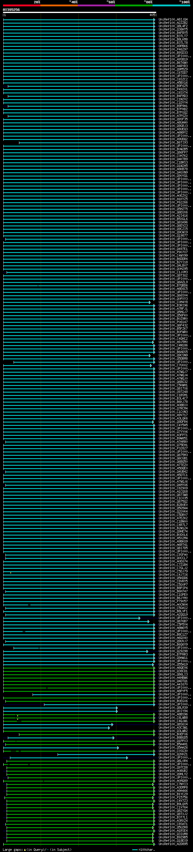Select the UniRef100_Q3LWB2 label
Screen dimensions: 193x852
point(173,731)
